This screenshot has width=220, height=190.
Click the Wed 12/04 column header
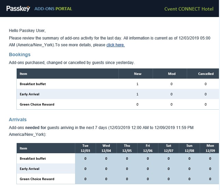point(106,148)
